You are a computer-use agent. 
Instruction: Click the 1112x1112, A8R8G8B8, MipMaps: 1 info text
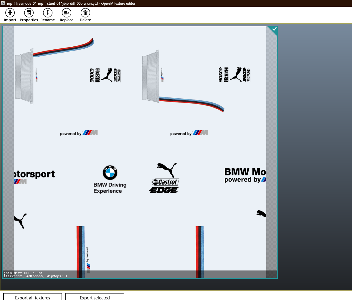[x=35, y=276]
